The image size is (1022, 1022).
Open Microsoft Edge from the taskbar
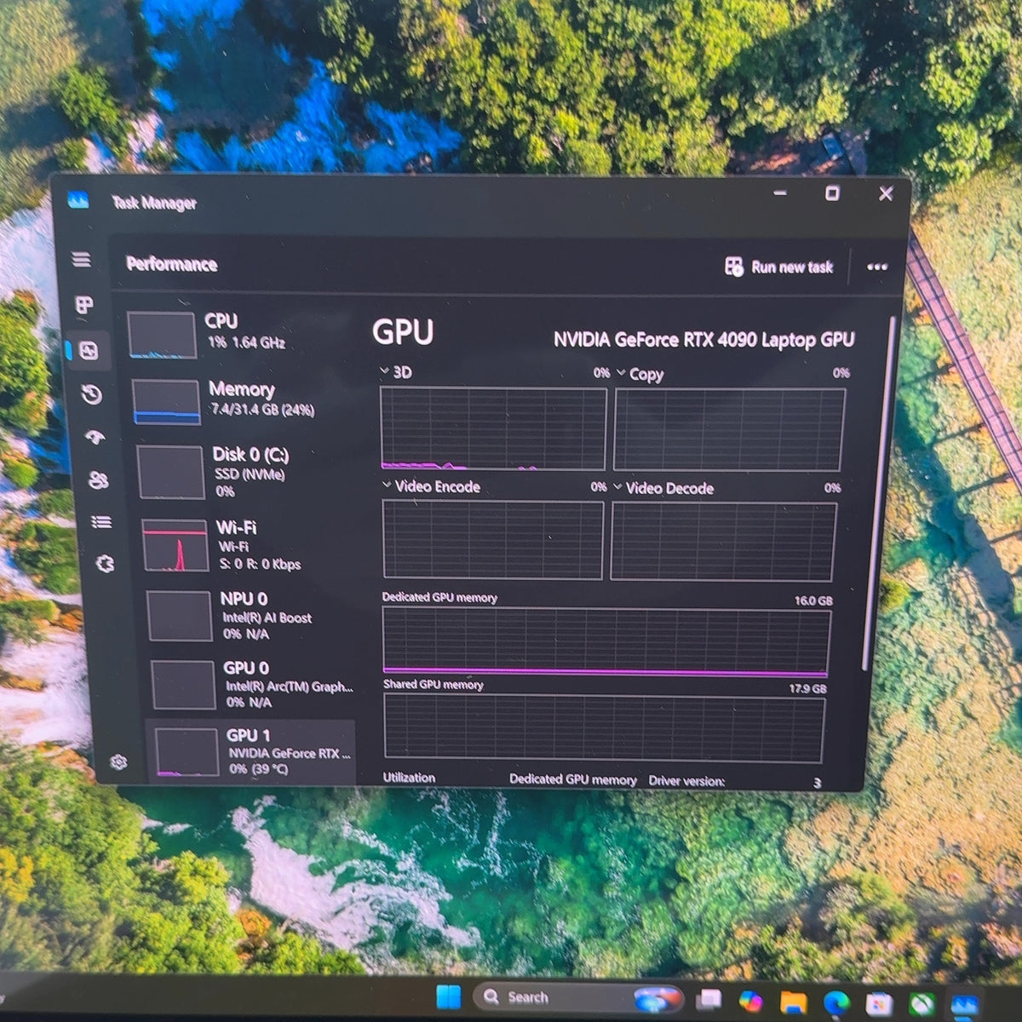836,1002
